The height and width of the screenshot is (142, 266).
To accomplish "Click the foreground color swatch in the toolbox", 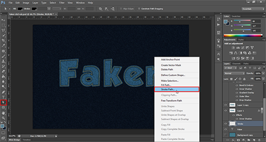I will pyautogui.click(x=3, y=125).
